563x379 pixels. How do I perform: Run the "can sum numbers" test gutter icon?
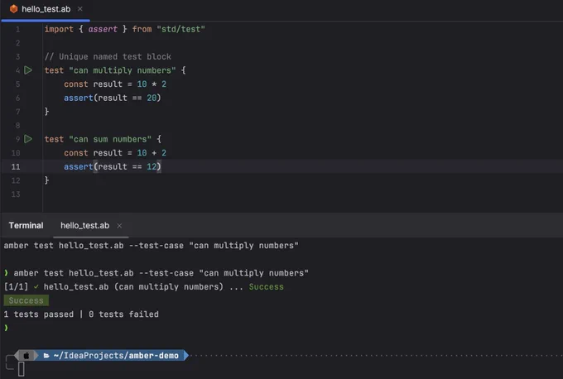tap(28, 139)
